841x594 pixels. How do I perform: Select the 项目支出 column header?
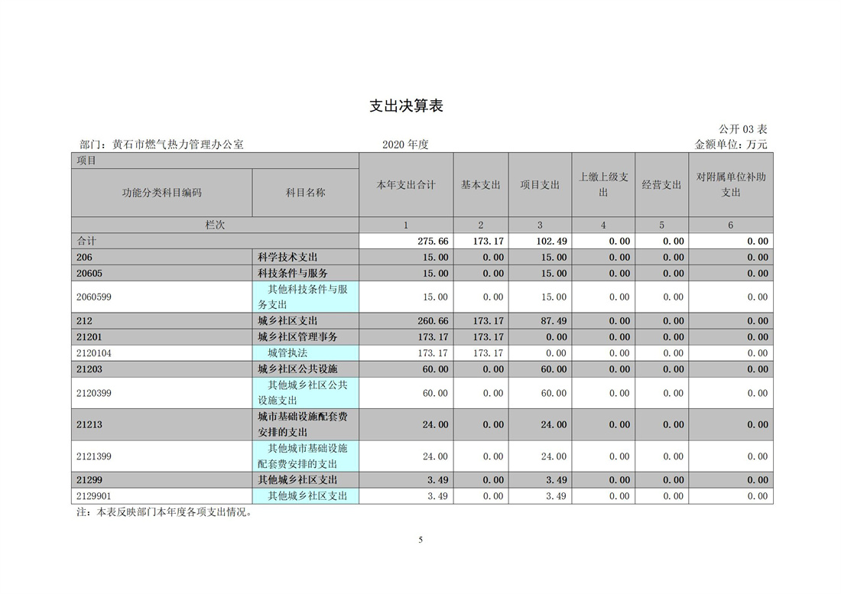point(540,185)
